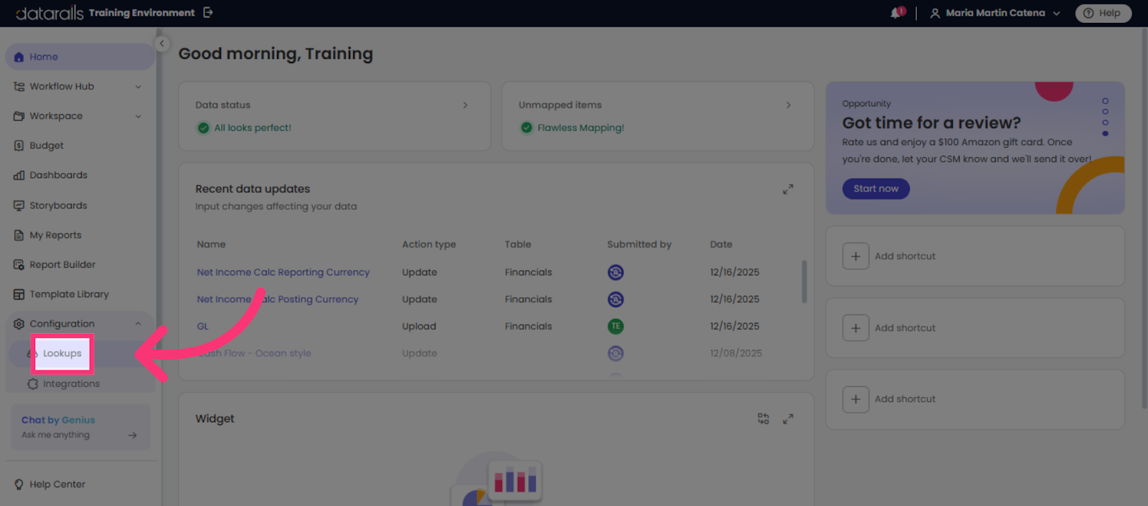
Task: Click the page vertical scrollbar
Action: coord(1144,219)
